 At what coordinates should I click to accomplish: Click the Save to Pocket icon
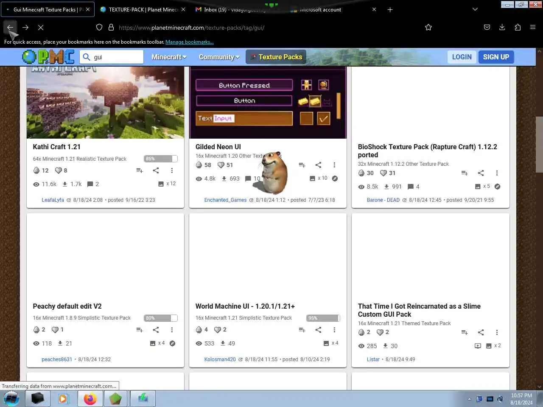[x=487, y=27]
